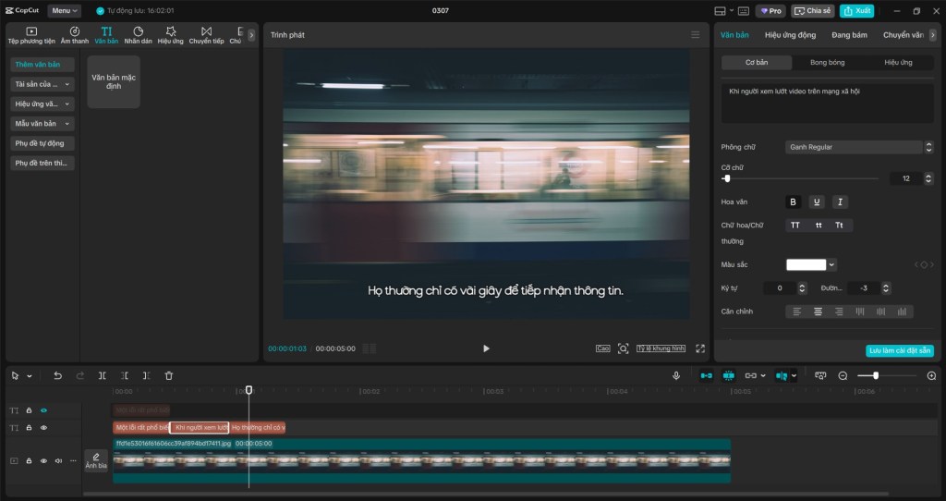Image resolution: width=946 pixels, height=501 pixels.
Task: Zoom out timeline with minus magnifier
Action: click(x=843, y=375)
